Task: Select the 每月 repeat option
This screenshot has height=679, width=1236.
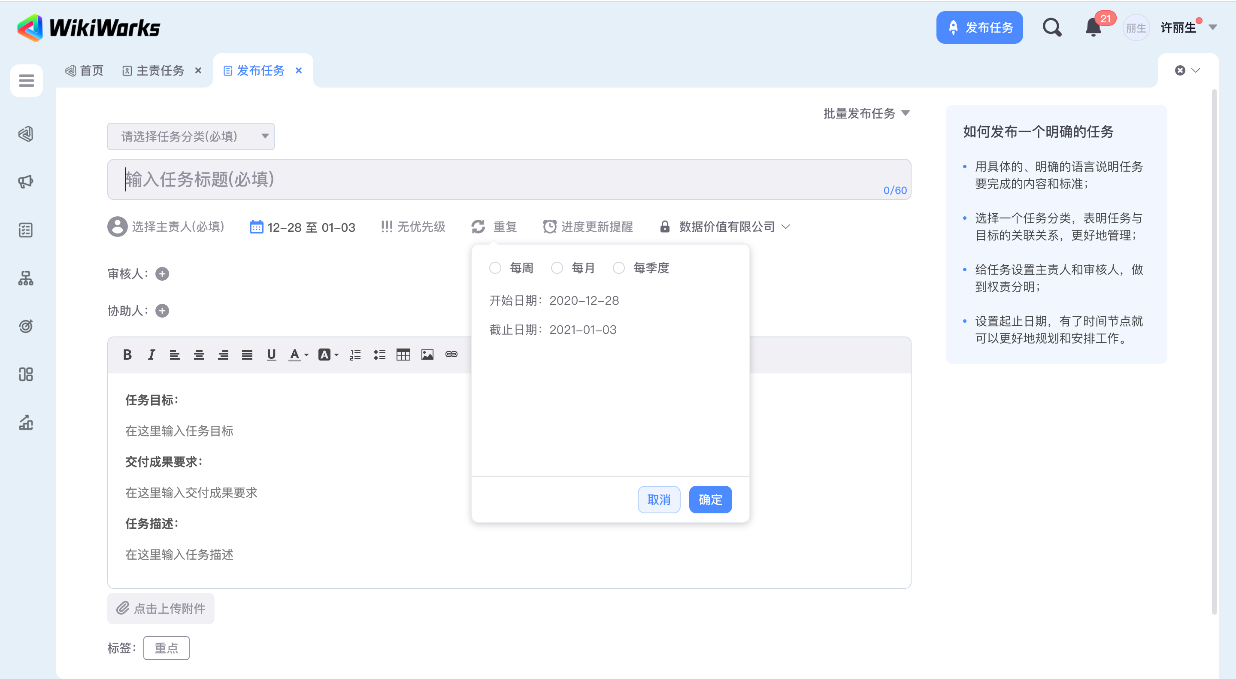Action: click(557, 268)
